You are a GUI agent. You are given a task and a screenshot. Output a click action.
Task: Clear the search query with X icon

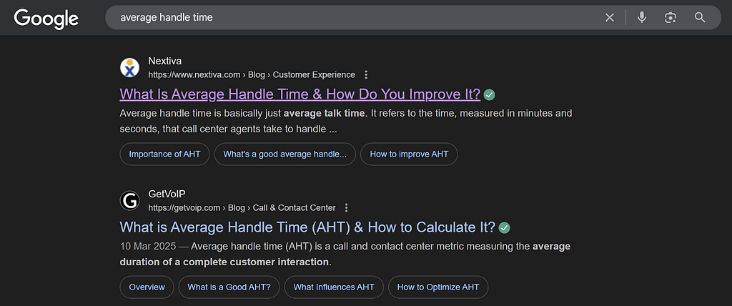click(610, 18)
